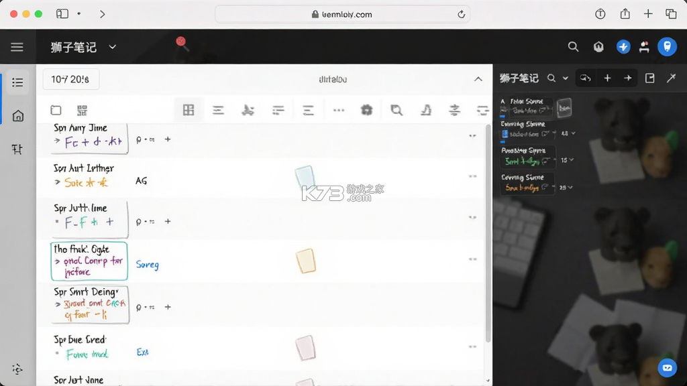Open the tree structure icon in left sidebar
687x386 pixels.
[17, 149]
